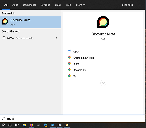Choose Create a new Topic
Image resolution: width=146 pixels, height=128 pixels.
(84, 58)
